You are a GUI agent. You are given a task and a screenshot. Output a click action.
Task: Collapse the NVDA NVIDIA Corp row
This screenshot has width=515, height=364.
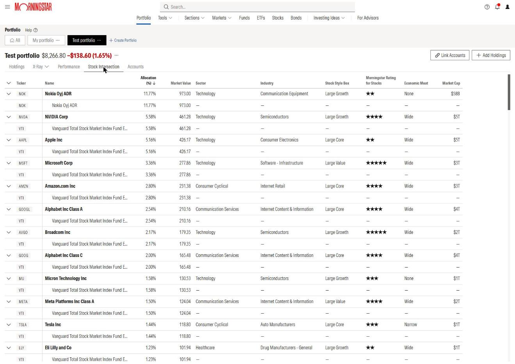[x=9, y=117]
